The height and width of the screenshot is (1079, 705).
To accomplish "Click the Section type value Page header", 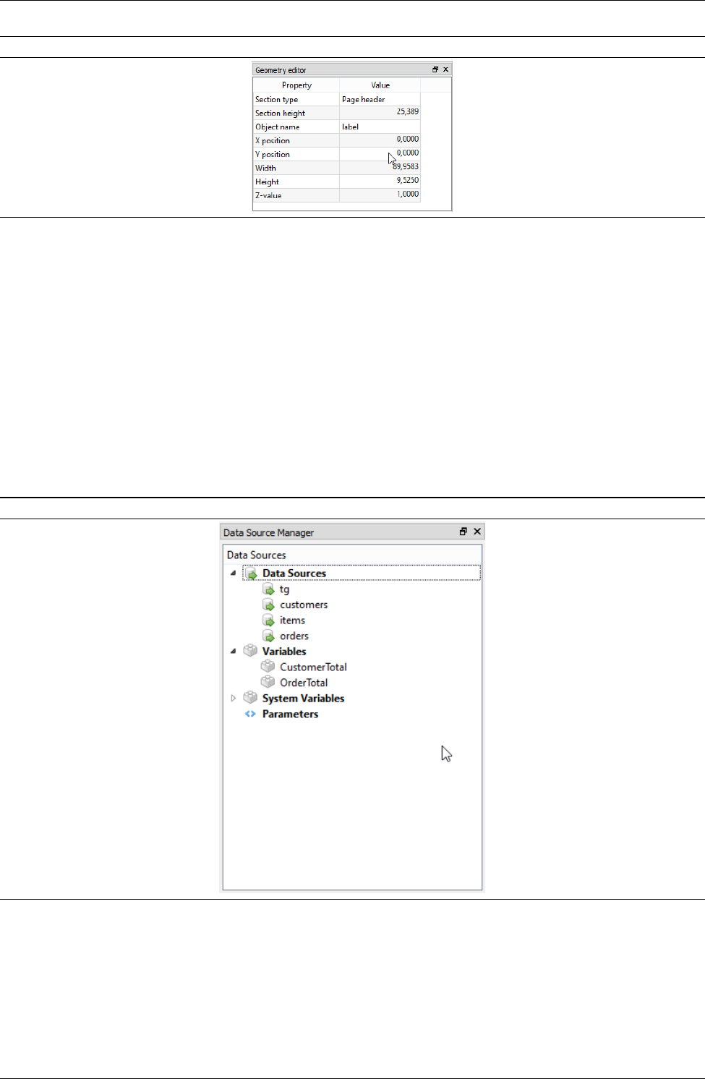I will (x=380, y=99).
